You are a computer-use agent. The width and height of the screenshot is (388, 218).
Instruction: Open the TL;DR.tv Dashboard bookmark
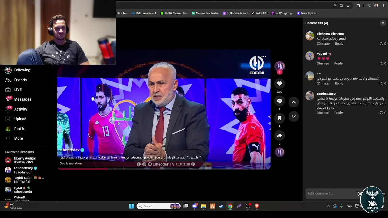235,13
